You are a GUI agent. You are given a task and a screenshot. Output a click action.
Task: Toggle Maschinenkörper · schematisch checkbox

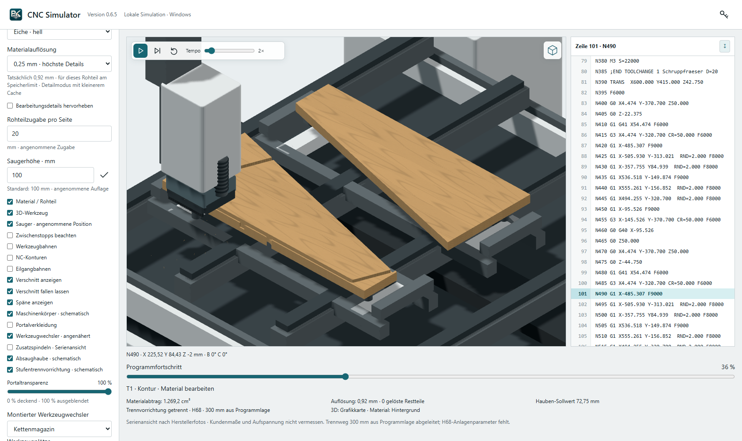point(10,314)
